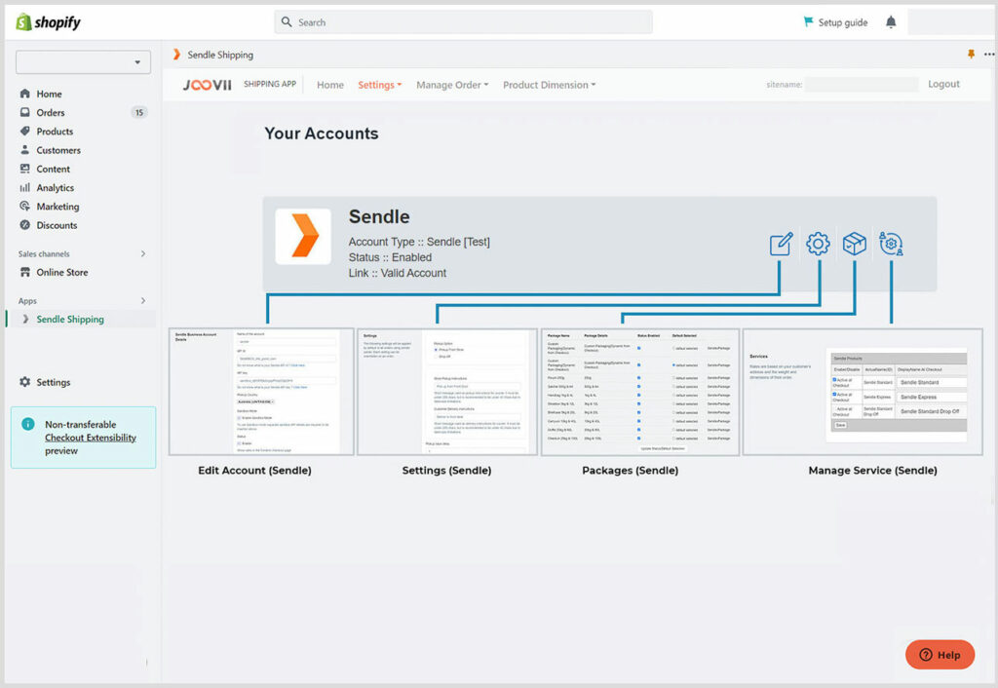Click the Discounts percent icon
The height and width of the screenshot is (688, 998).
coord(24,225)
